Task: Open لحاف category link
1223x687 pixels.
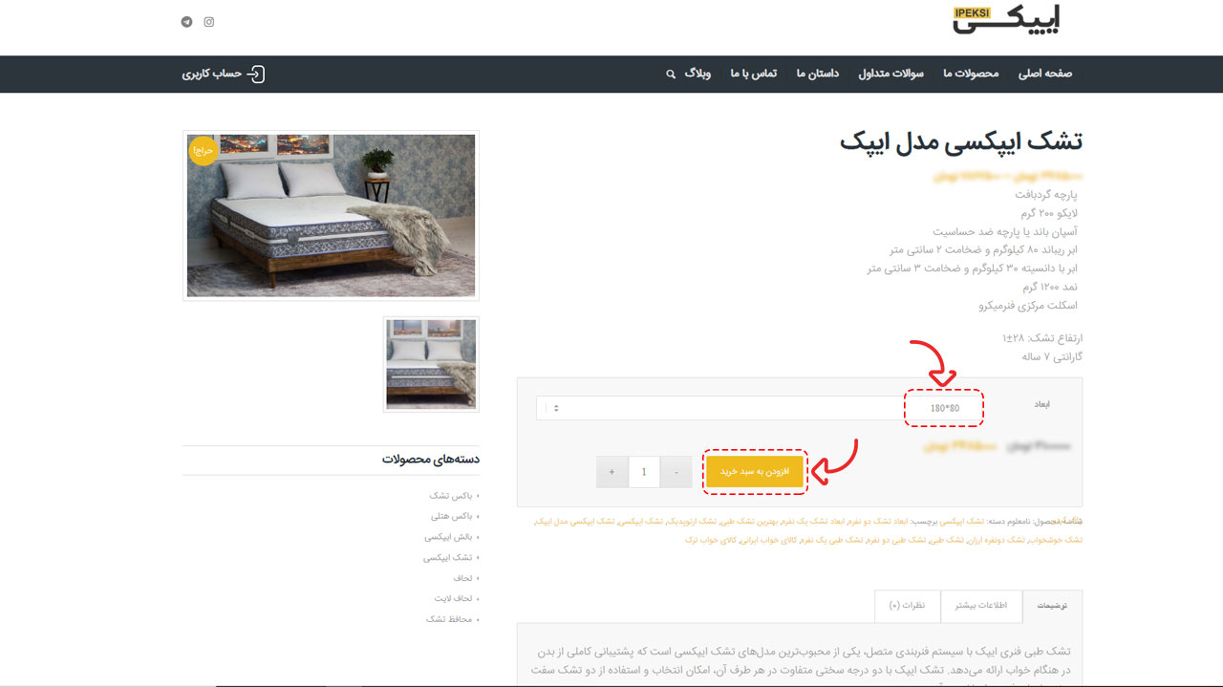Action: pyautogui.click(x=463, y=578)
